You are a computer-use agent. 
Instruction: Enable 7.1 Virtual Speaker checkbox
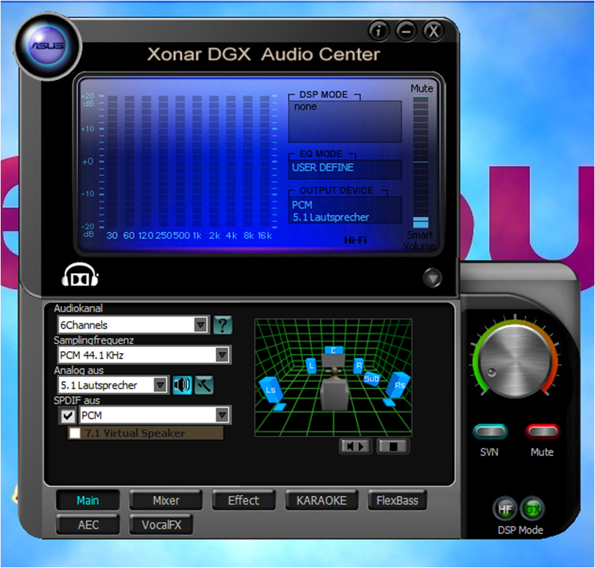pos(75,433)
